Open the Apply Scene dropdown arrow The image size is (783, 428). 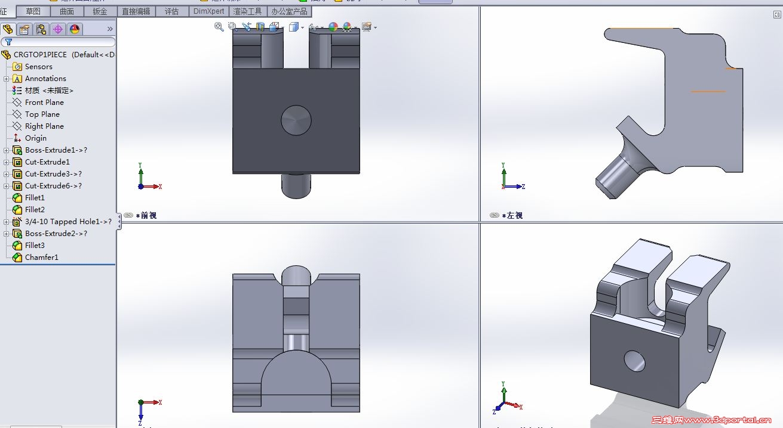tap(355, 27)
